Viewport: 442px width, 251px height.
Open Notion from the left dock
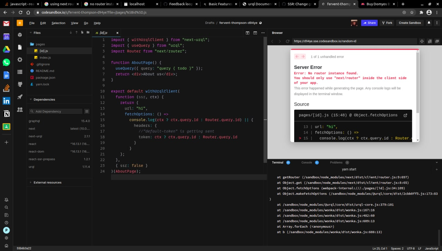(x=6, y=114)
